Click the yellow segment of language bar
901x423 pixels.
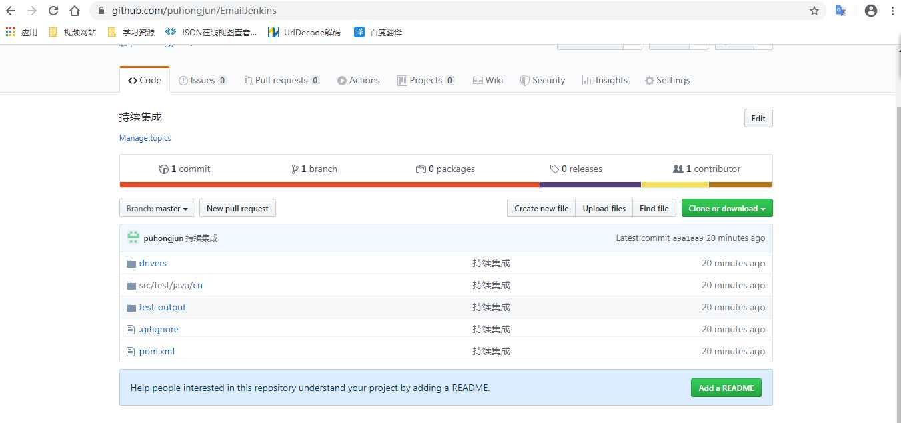click(x=675, y=185)
